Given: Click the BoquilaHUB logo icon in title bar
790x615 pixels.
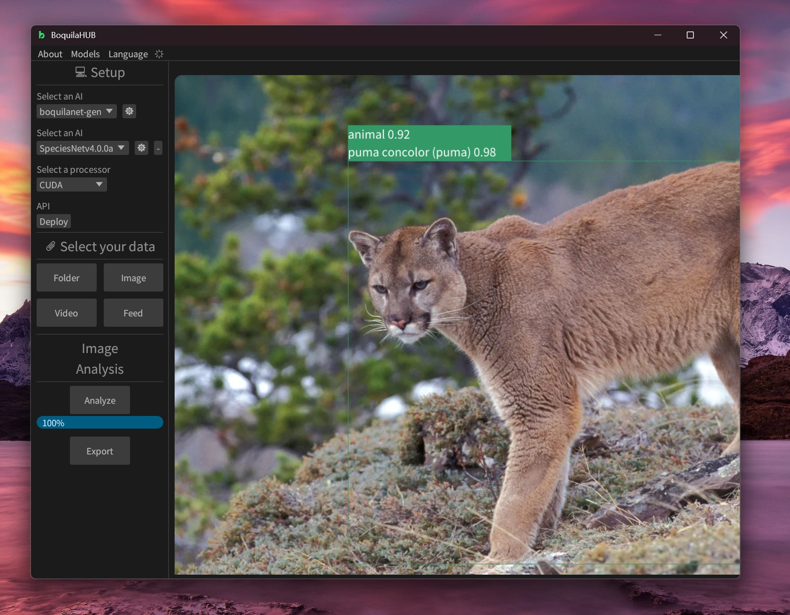Looking at the screenshot, I should point(42,35).
